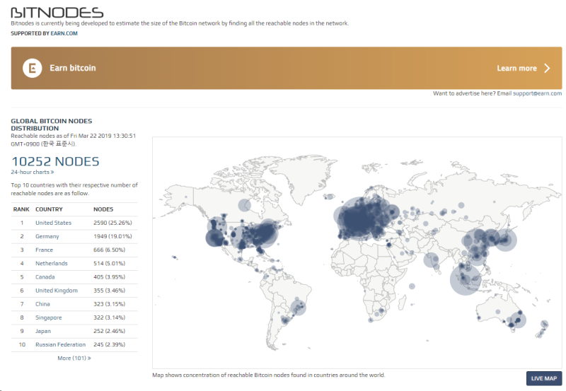Click the map caption text below map
Image resolution: width=566 pixels, height=391 pixels.
point(269,375)
